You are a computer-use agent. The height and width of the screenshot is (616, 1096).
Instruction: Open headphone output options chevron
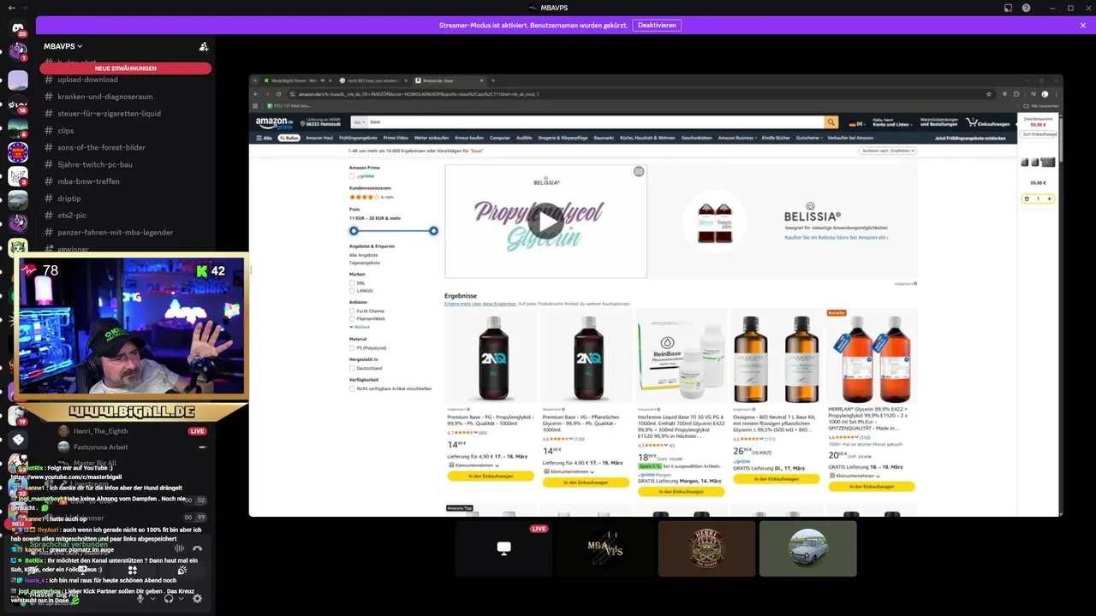tap(182, 598)
